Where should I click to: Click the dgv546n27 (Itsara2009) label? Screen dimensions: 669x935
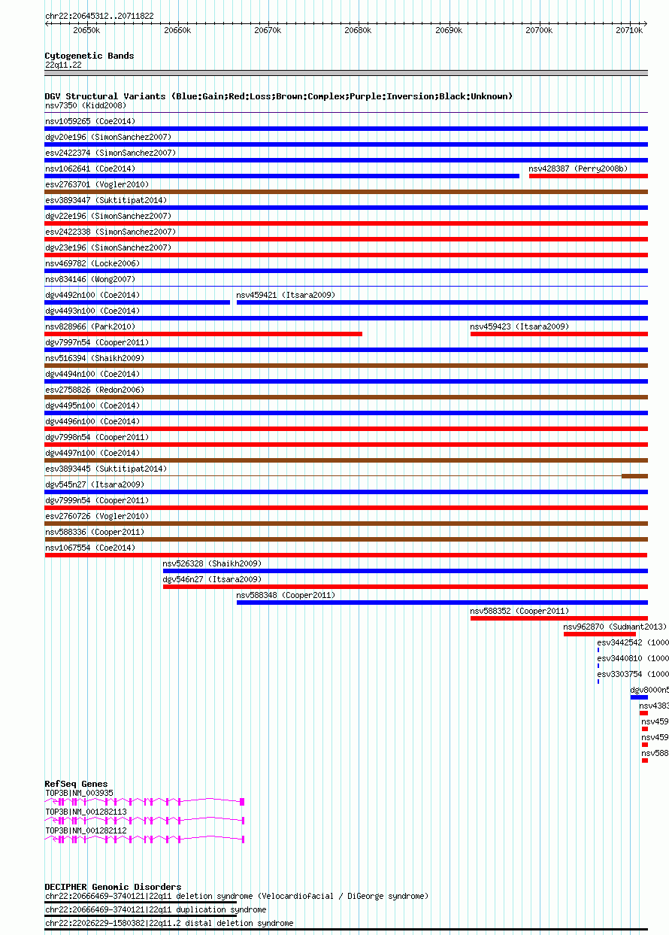point(213,579)
